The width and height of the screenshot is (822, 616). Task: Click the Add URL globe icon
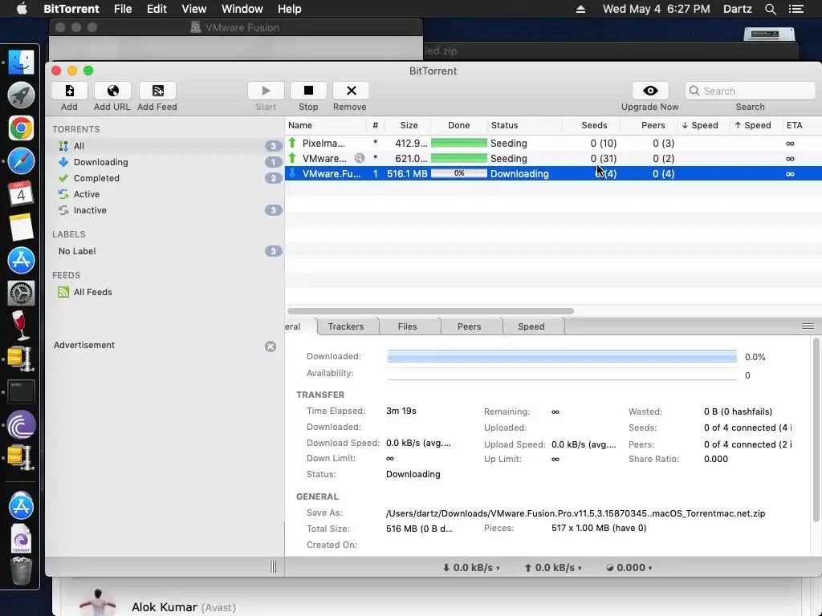[112, 91]
